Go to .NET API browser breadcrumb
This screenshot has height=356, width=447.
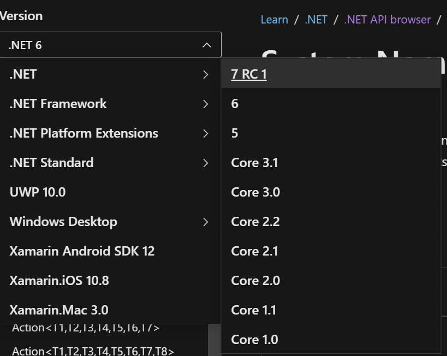(387, 20)
